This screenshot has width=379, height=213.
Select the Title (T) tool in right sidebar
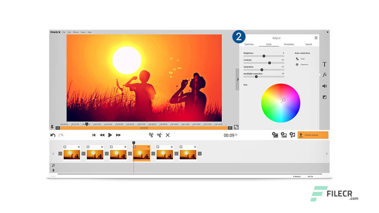[x=324, y=64]
